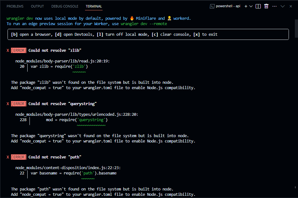
Task: Select the 'powershell - api' terminal label
Action: 228,6
